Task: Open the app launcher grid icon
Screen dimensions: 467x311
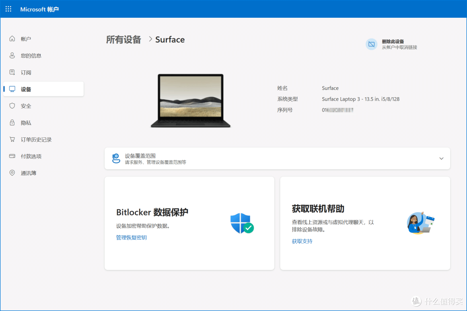Action: (x=8, y=9)
